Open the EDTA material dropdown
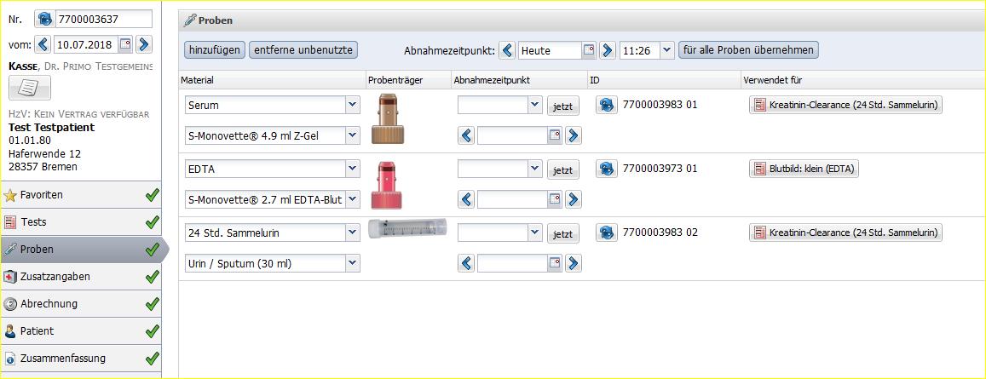 [x=353, y=169]
